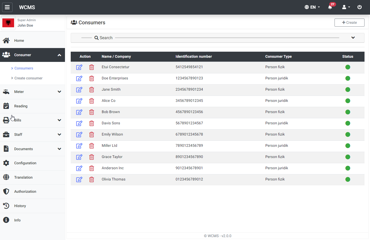Click the Identification number column header
The height and width of the screenshot is (240, 370).
tap(194, 56)
